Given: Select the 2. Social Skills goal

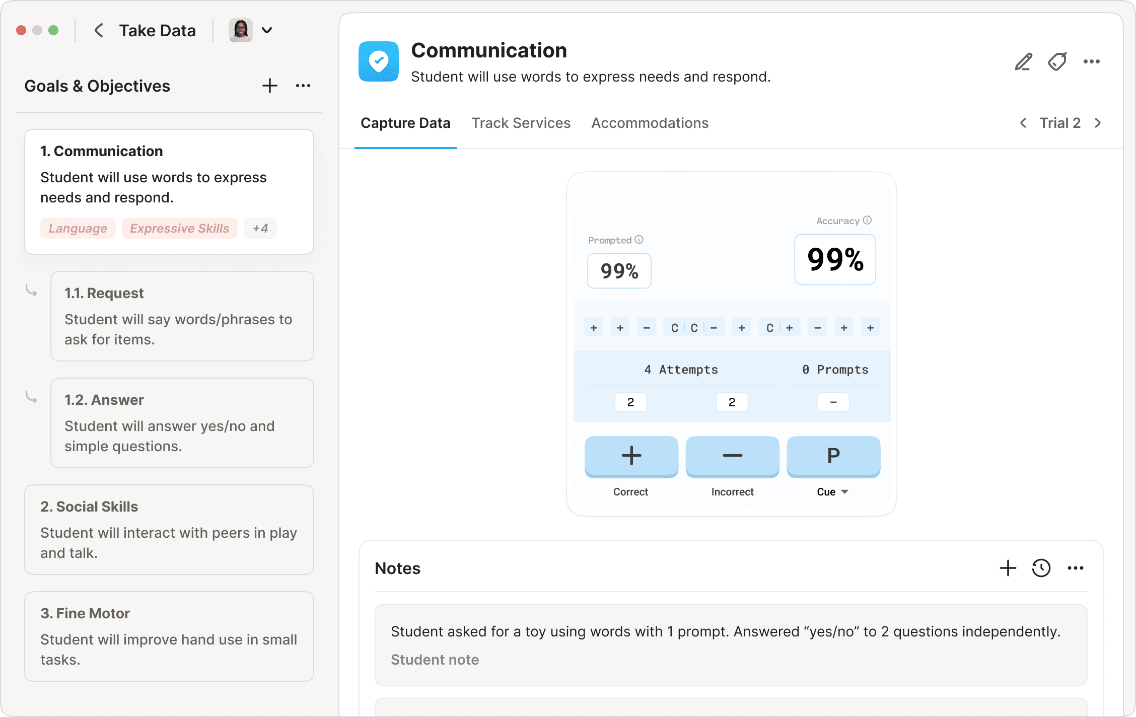Looking at the screenshot, I should 169,530.
